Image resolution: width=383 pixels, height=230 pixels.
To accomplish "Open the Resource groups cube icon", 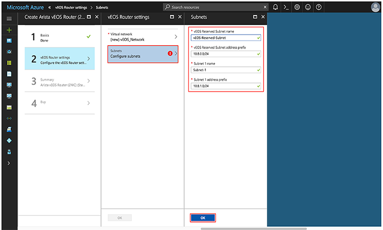I will (9, 52).
